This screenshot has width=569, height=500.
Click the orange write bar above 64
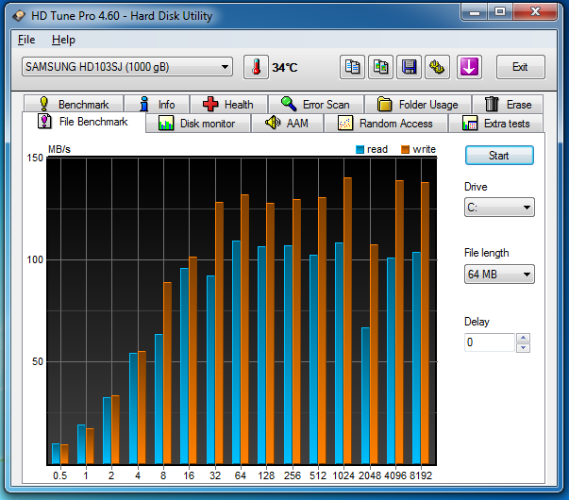[x=245, y=329]
